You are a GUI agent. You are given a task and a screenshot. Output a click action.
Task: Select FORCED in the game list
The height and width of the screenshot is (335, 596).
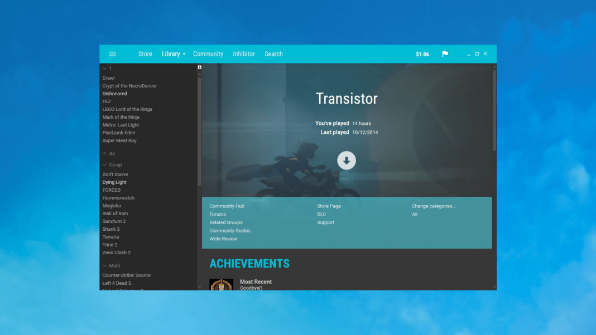pyautogui.click(x=112, y=190)
